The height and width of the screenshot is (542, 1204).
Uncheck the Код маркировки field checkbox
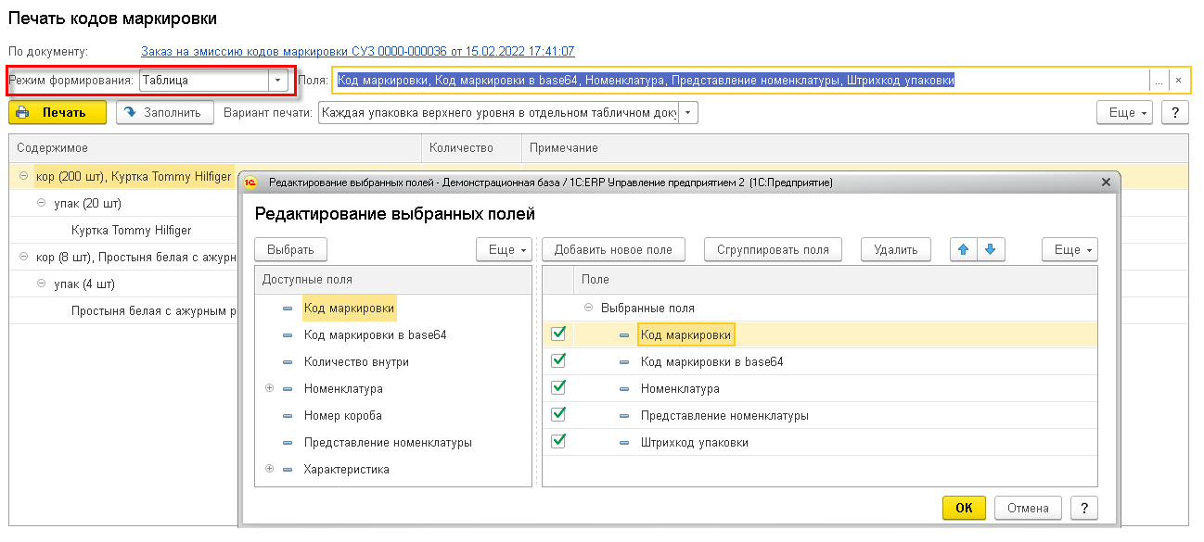[x=558, y=334]
